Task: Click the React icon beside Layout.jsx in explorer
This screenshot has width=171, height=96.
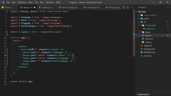Action: (144, 29)
